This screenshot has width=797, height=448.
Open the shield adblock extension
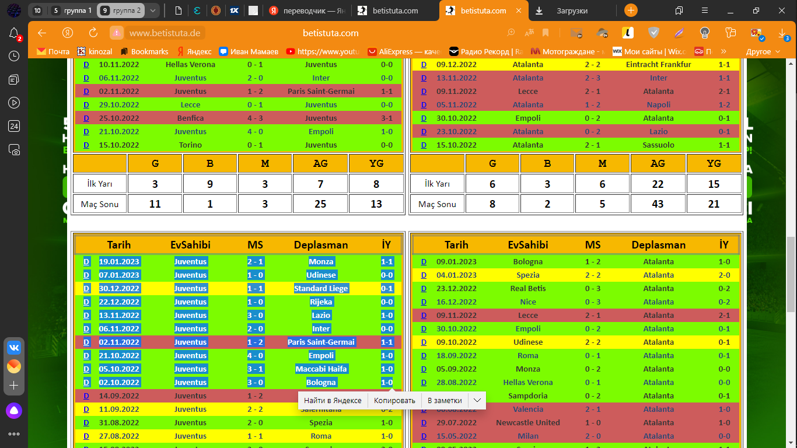point(654,33)
